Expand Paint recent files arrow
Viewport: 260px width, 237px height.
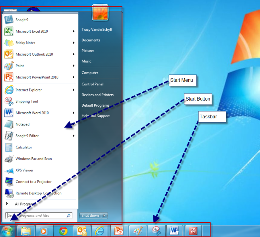pyautogui.click(x=73, y=66)
